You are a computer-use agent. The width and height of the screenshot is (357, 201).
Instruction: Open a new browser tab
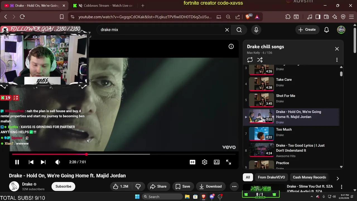point(143,6)
